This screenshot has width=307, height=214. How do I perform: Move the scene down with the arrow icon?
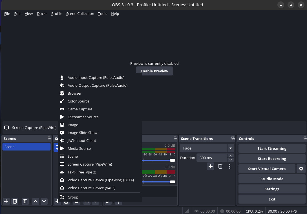pyautogui.click(x=44, y=201)
